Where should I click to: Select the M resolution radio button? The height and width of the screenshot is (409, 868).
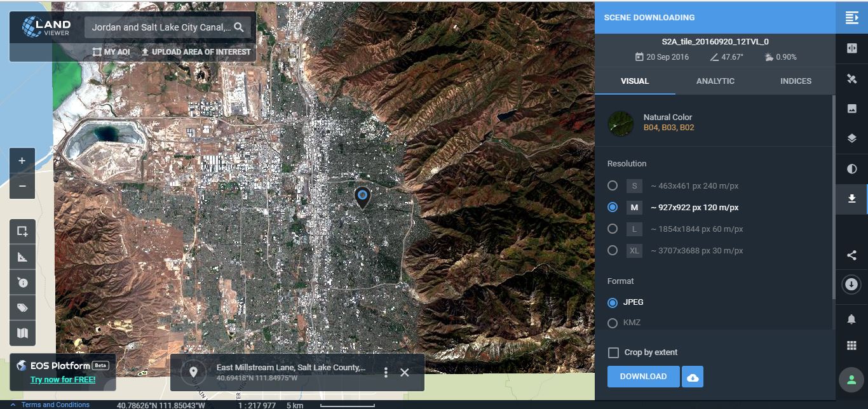point(613,207)
